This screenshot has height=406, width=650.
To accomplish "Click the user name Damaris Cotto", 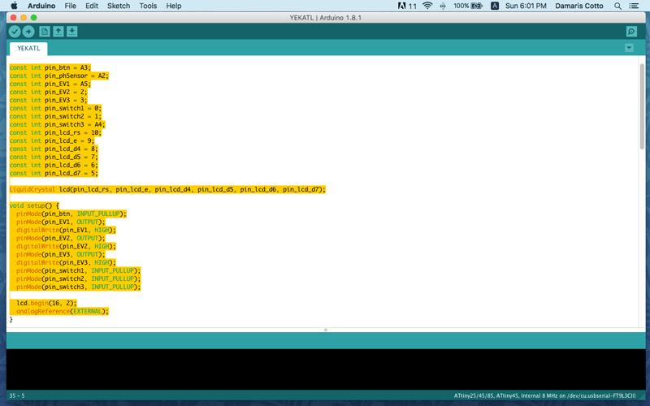I will pyautogui.click(x=579, y=6).
